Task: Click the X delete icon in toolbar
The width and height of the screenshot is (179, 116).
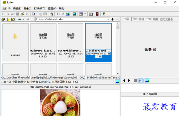Action: (27, 14)
